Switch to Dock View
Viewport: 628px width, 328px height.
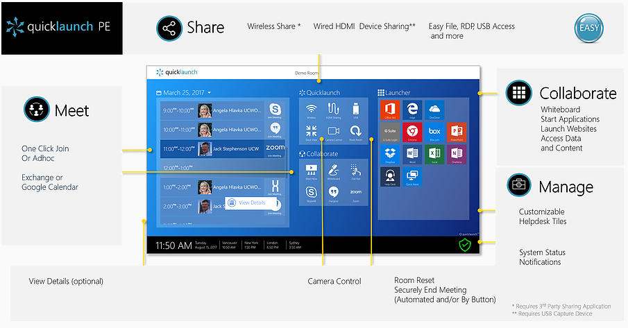point(311,132)
